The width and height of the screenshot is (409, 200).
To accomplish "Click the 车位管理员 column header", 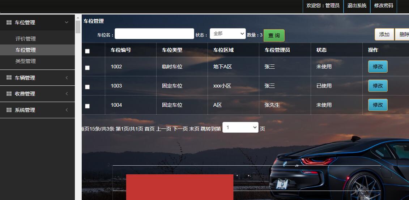I will coord(277,50).
